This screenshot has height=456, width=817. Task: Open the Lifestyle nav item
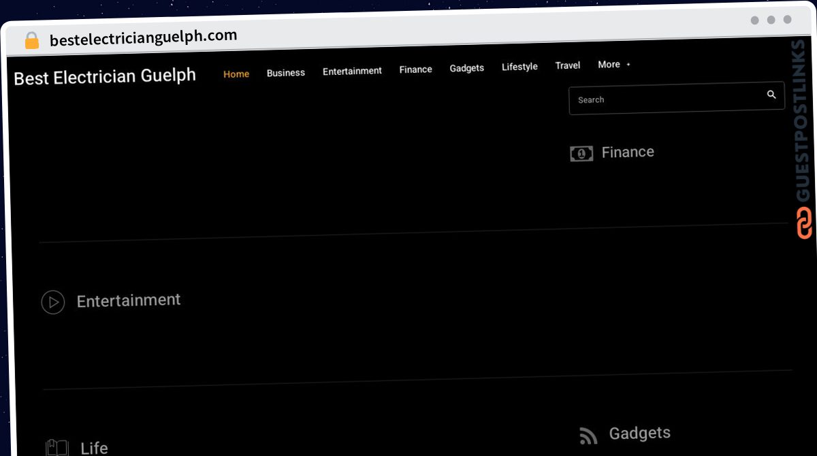(519, 67)
